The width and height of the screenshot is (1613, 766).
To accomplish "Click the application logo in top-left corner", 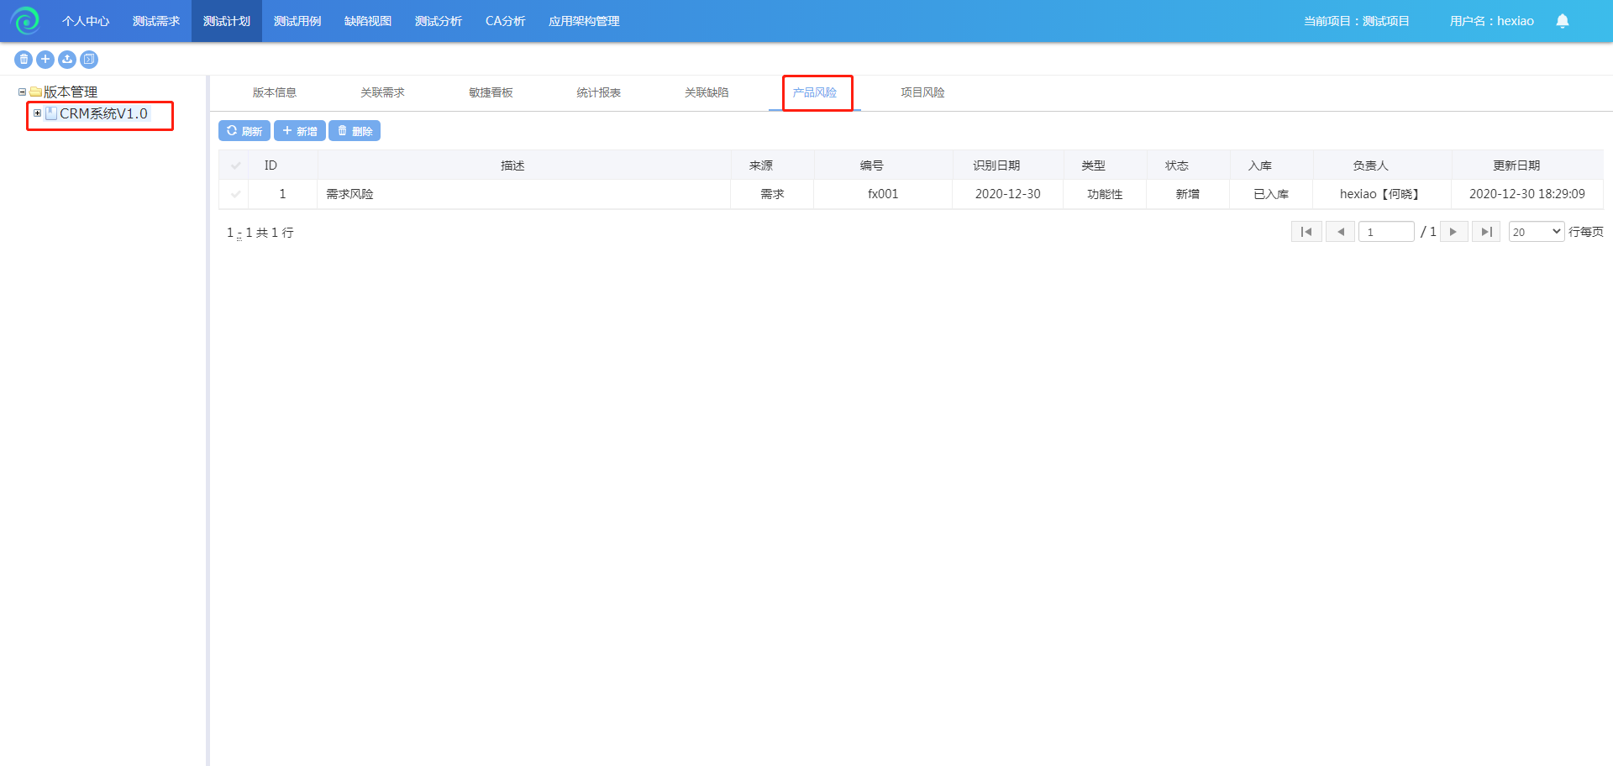I will (25, 21).
